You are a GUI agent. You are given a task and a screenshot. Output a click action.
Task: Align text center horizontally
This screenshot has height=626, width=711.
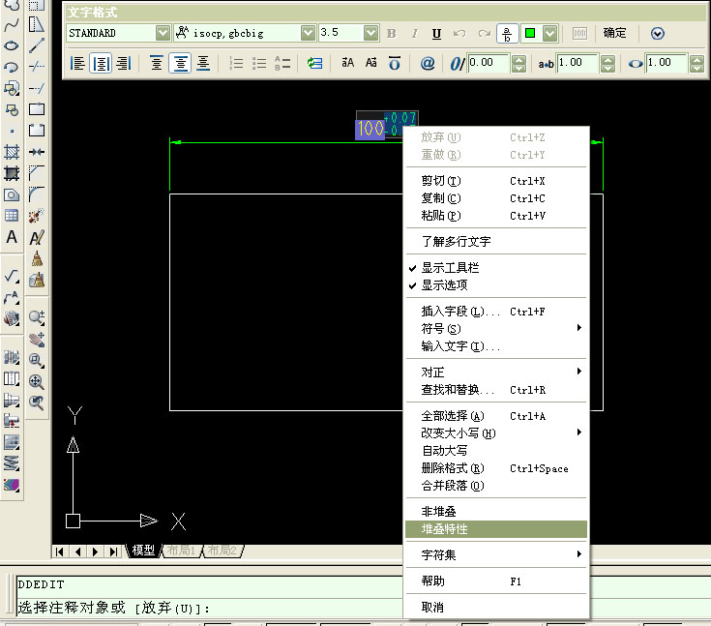[101, 63]
